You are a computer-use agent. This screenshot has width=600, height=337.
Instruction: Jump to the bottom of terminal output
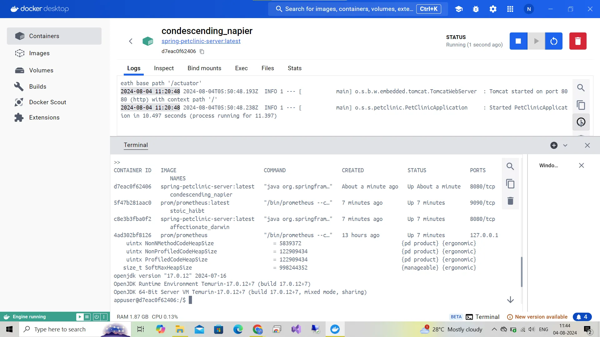[510, 300]
